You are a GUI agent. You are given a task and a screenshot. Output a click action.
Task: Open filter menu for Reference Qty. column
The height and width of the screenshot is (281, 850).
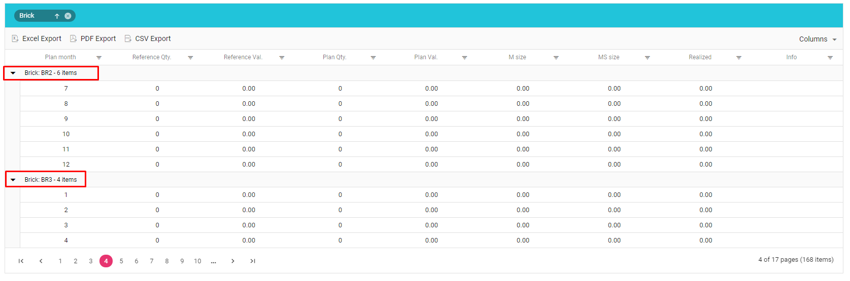[x=190, y=58]
